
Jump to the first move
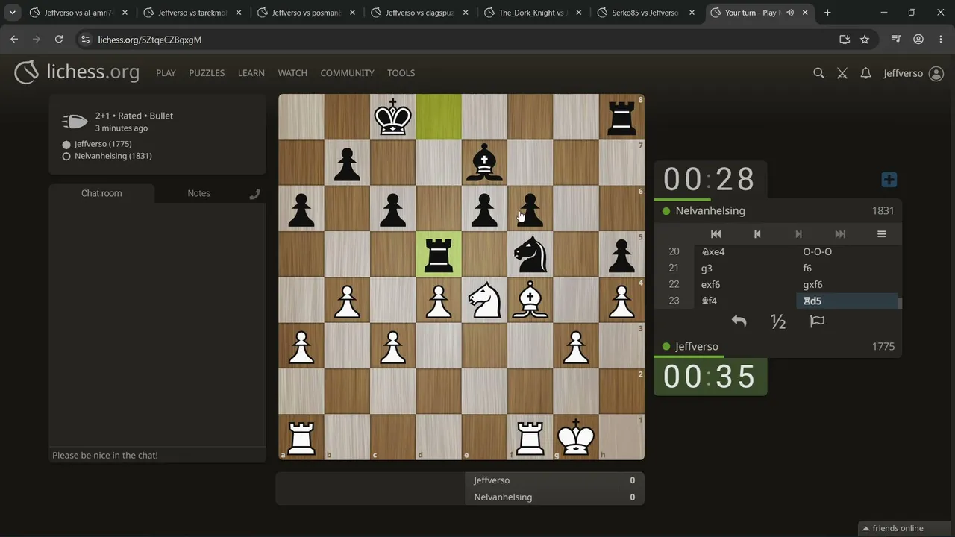(x=716, y=234)
